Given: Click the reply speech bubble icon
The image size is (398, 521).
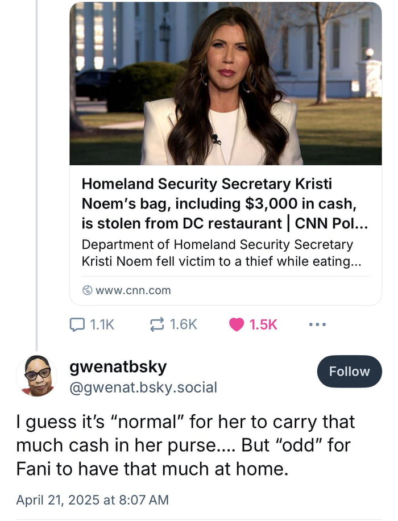Looking at the screenshot, I should pos(77,324).
